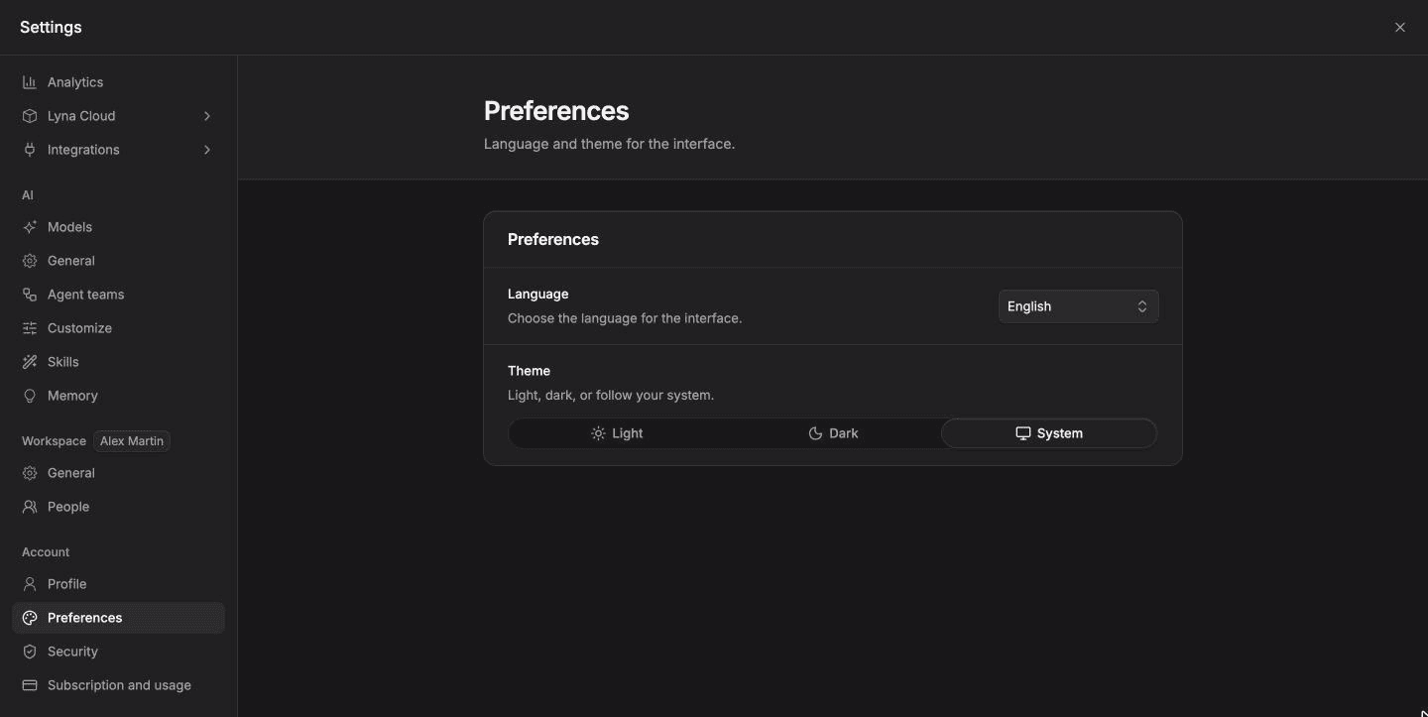Open the Memory settings label

pyautogui.click(x=72, y=396)
